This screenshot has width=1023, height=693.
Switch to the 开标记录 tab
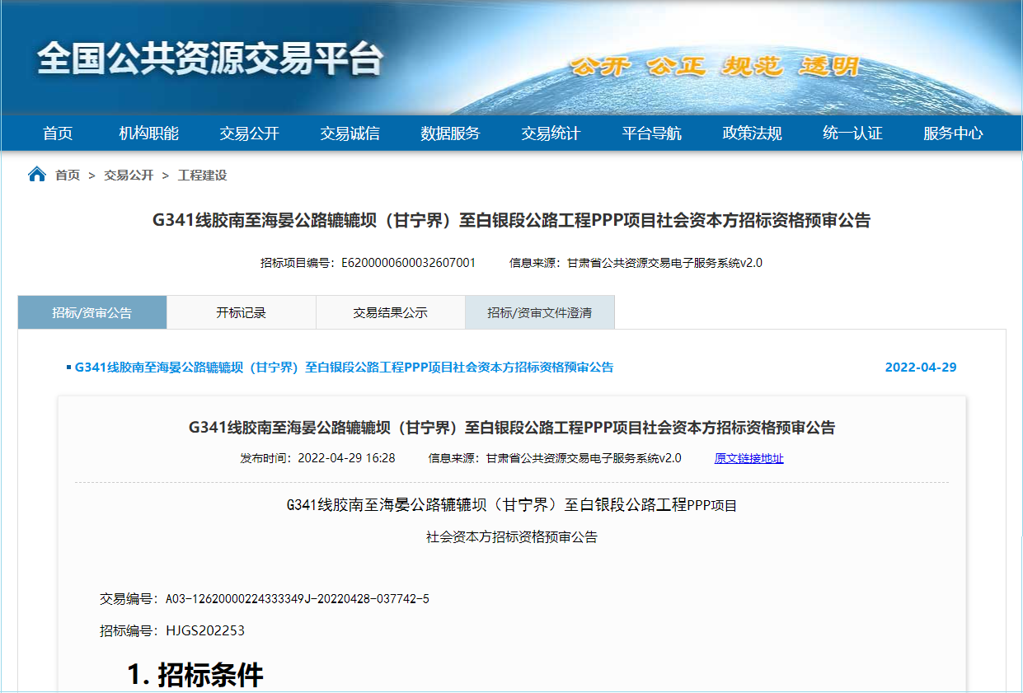tap(242, 313)
